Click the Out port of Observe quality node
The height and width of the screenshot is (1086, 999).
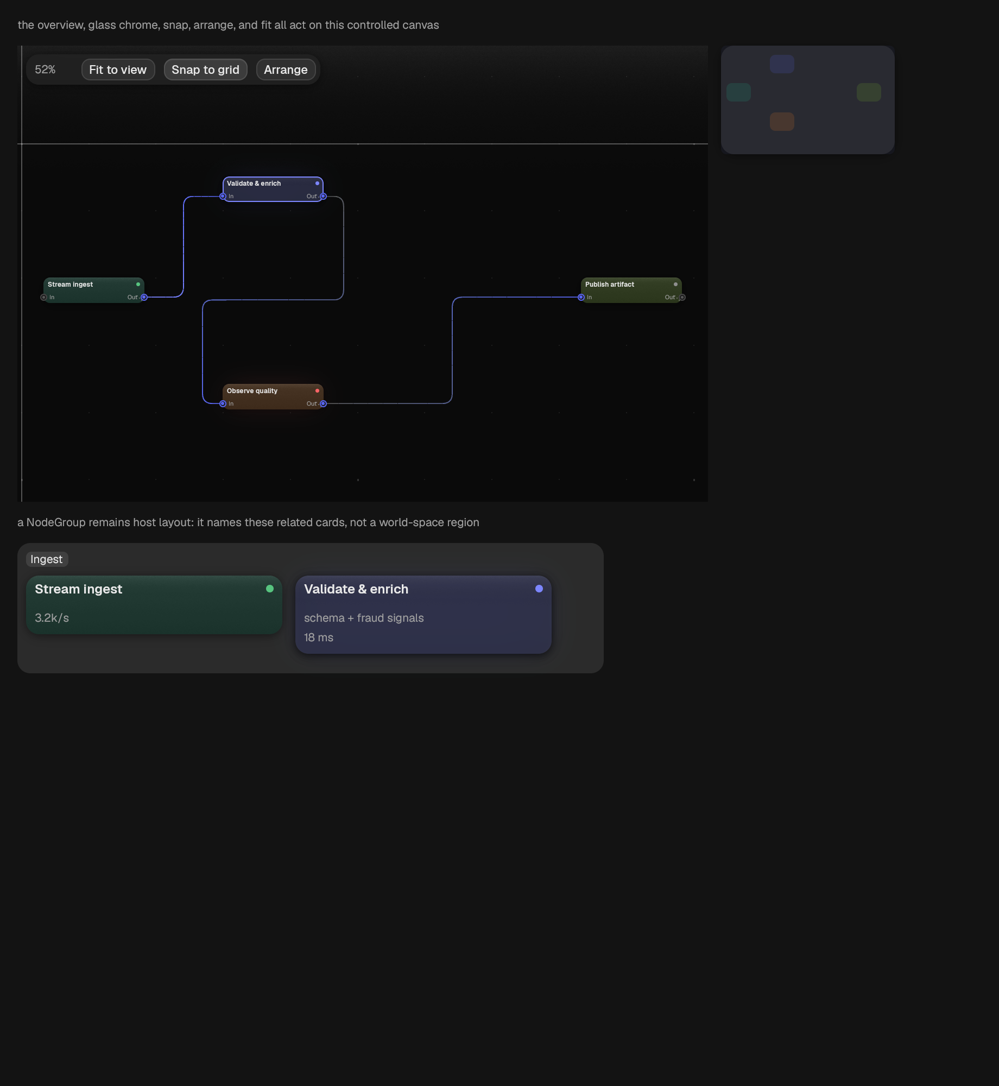(323, 403)
